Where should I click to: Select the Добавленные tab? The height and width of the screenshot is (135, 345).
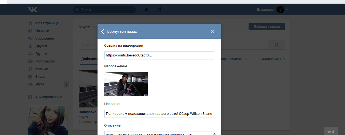pos(89,59)
